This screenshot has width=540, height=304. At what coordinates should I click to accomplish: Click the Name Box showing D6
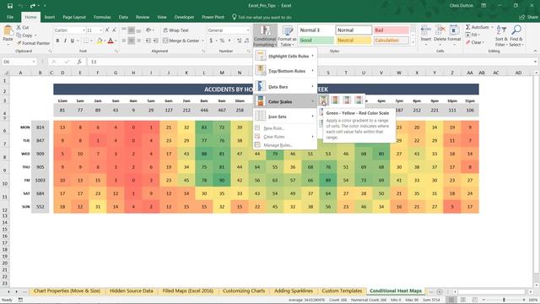tap(19, 62)
